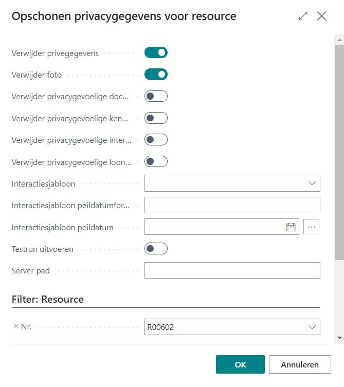Toggle Verwijder privacygevoelige loon... switch
Image resolution: width=344 pixels, height=387 pixels.
(x=156, y=161)
